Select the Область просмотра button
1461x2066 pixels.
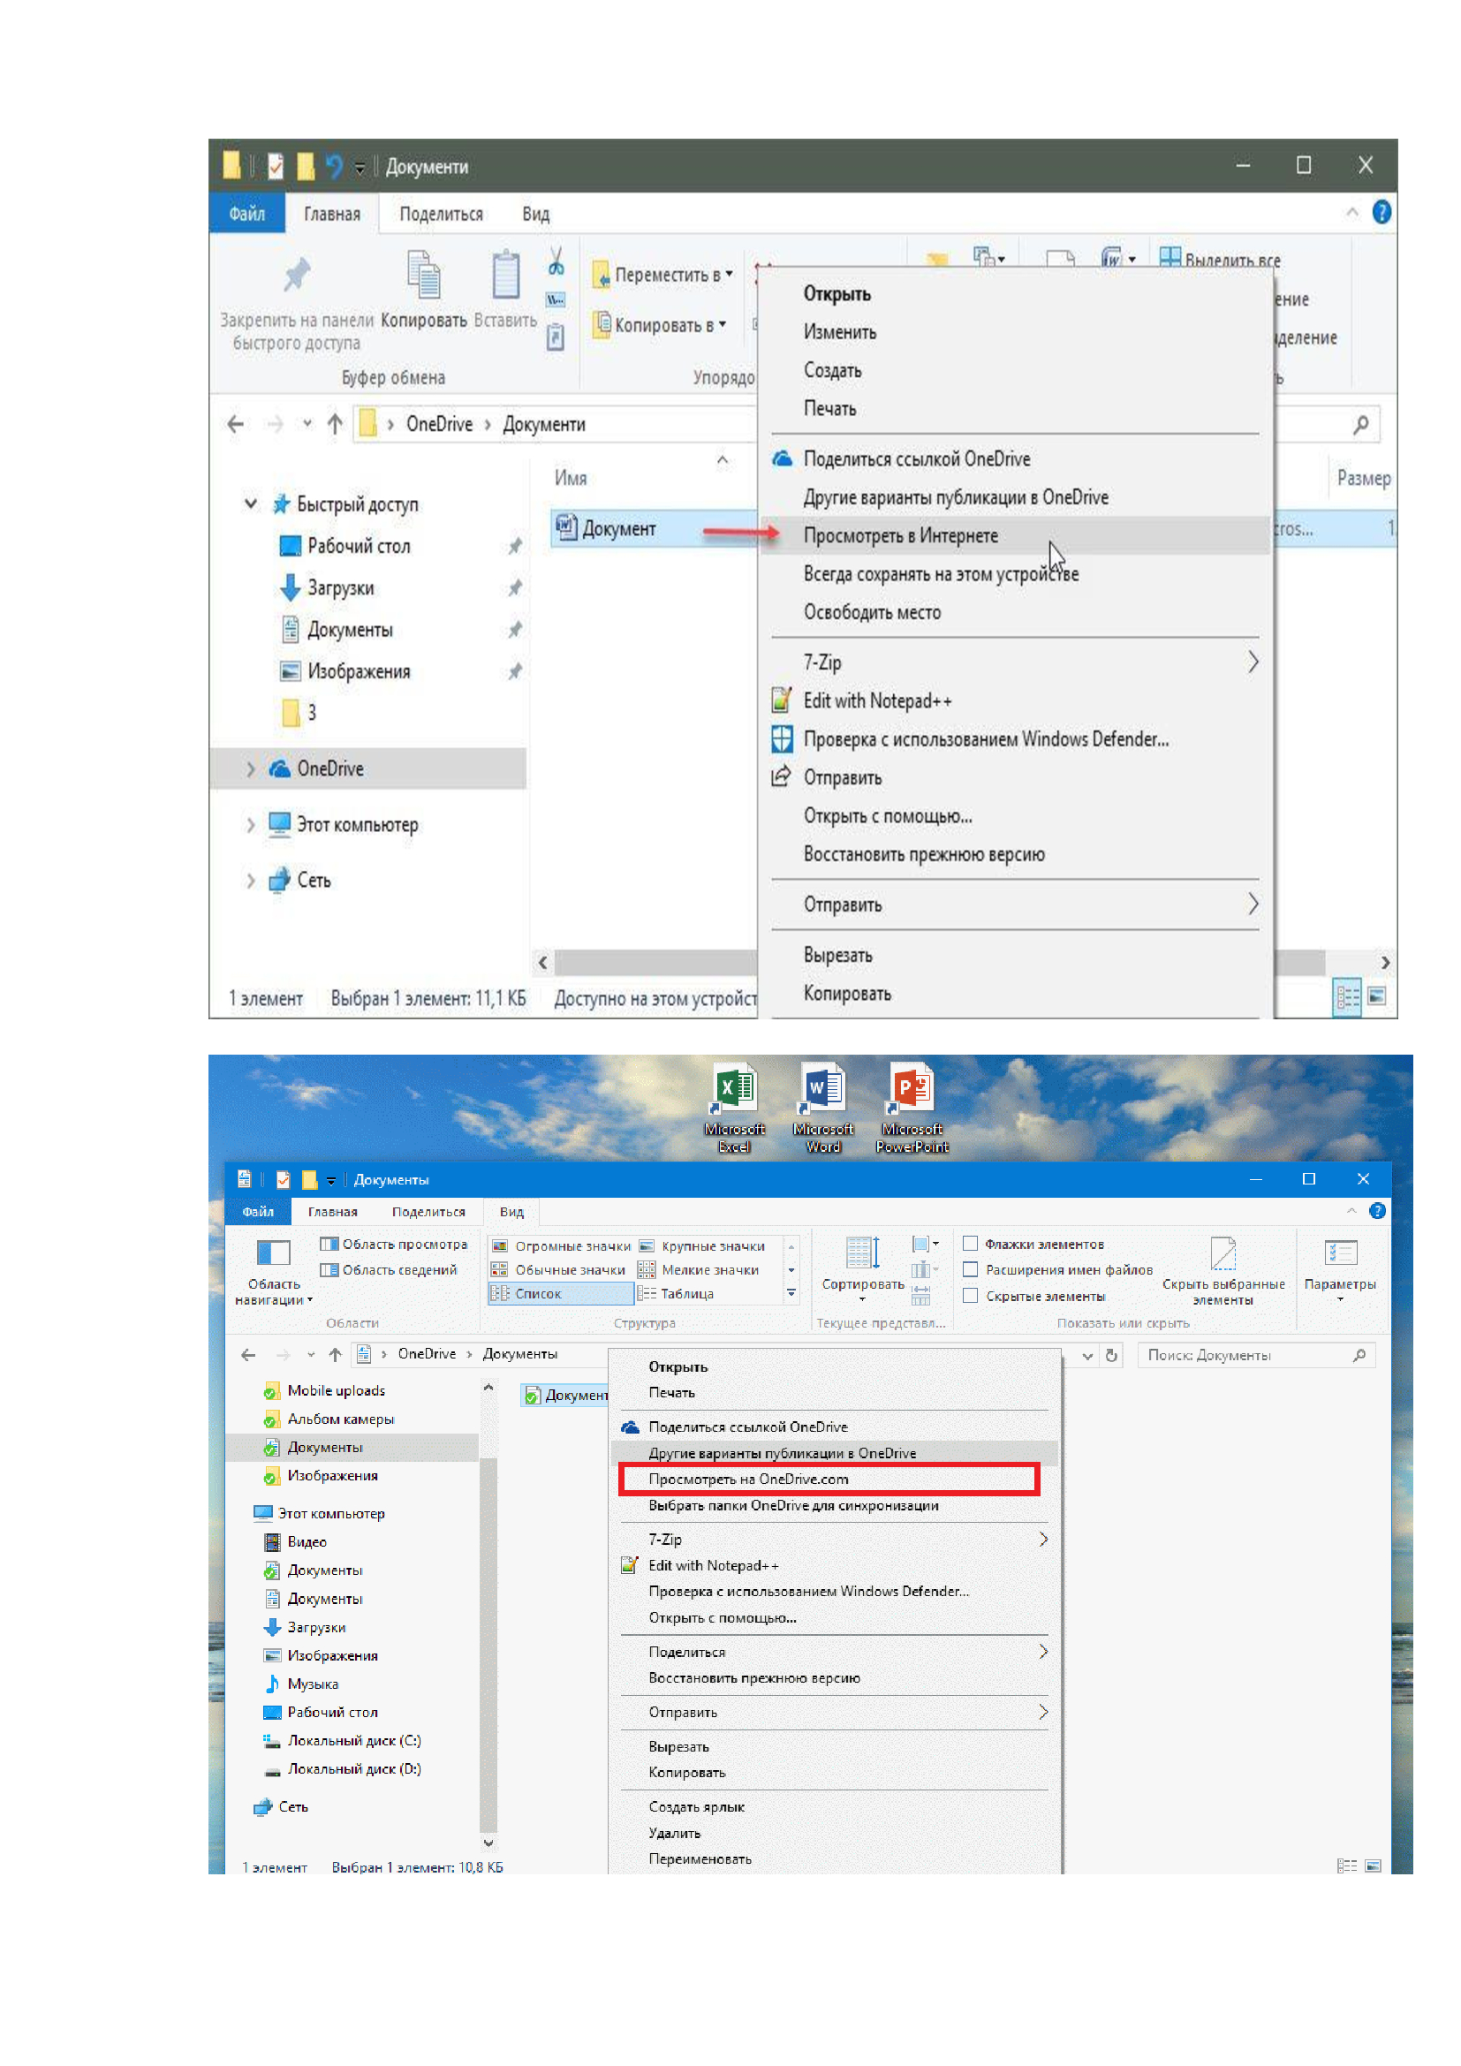tap(394, 1244)
